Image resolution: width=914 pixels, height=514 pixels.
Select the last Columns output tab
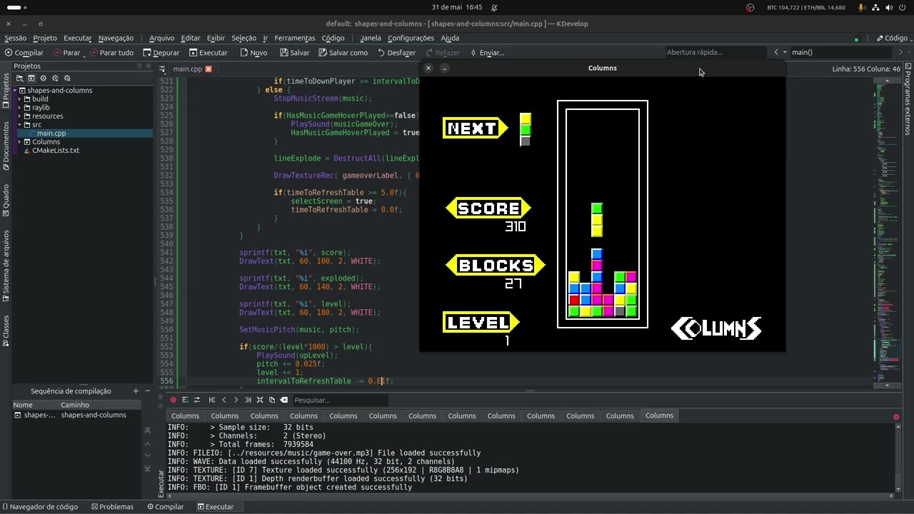point(659,415)
